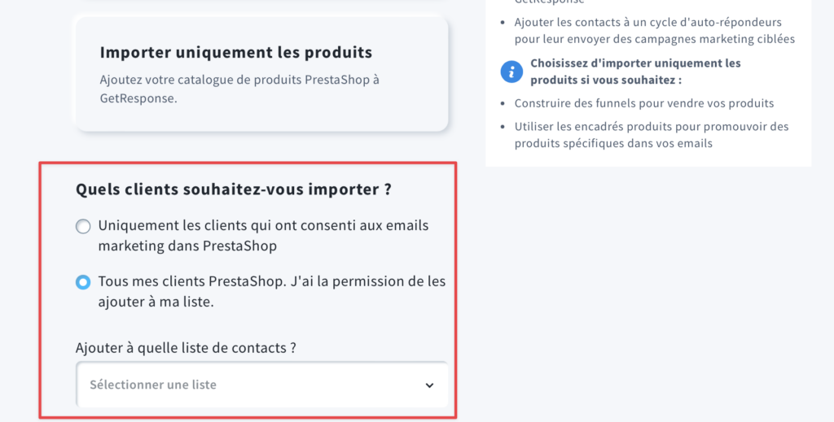Click the 'marketing dans PrestaShop' label line
This screenshot has width=834, height=422.
pos(187,246)
